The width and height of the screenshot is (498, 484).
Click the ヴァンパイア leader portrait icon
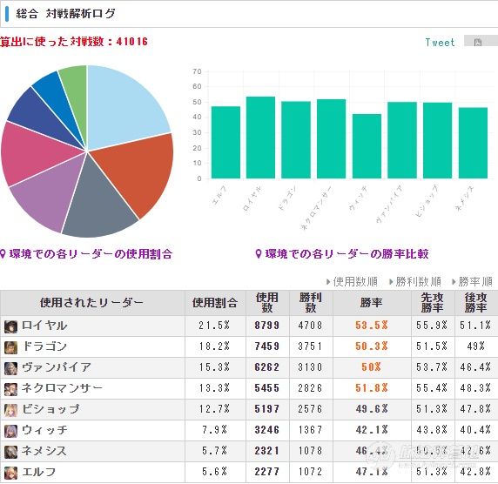(10, 368)
